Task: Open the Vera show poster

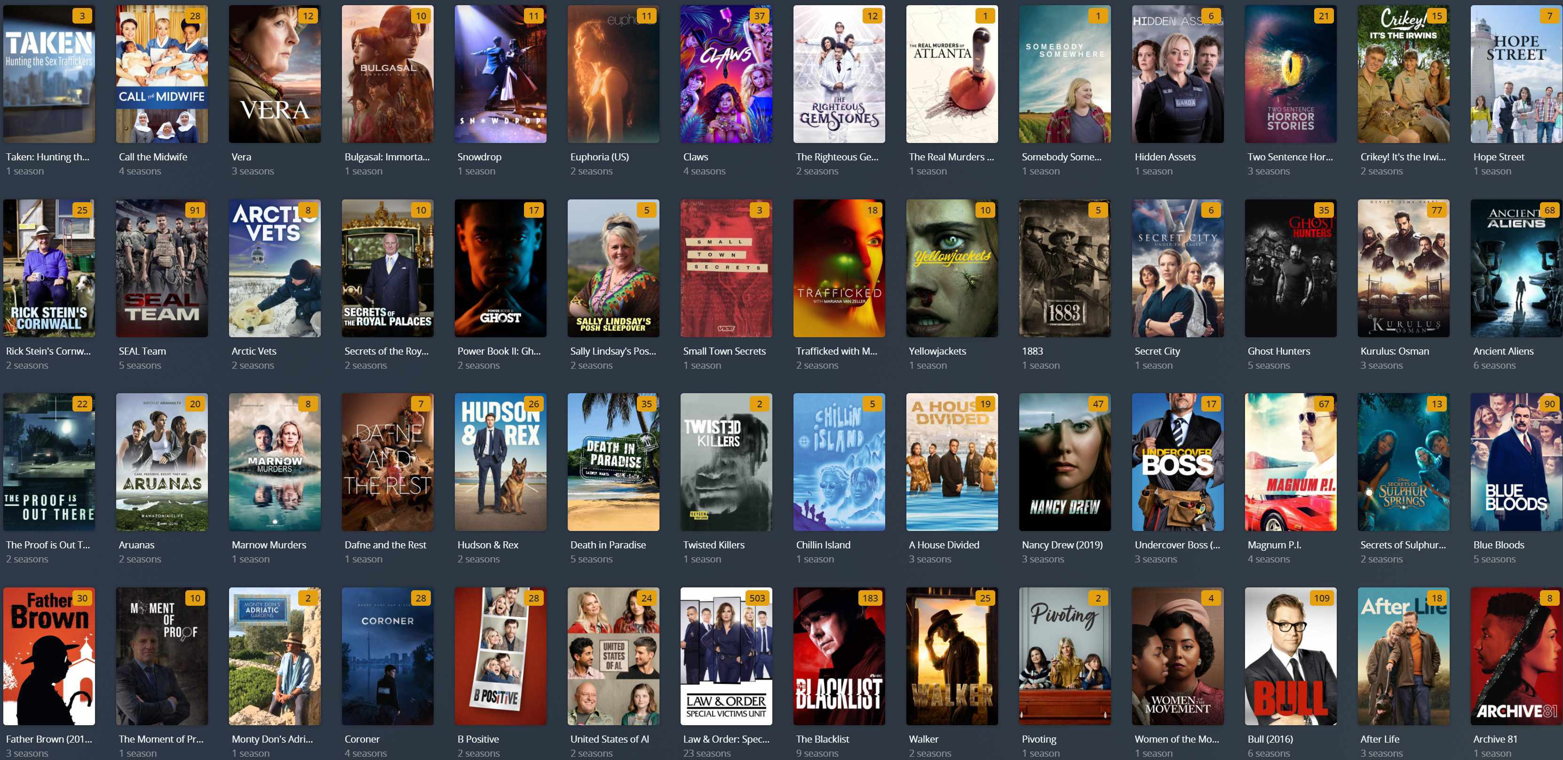Action: pos(274,74)
